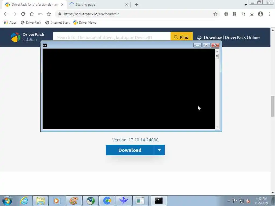Open a new tab with plus button
This screenshot has height=206, width=275.
click(x=137, y=5)
